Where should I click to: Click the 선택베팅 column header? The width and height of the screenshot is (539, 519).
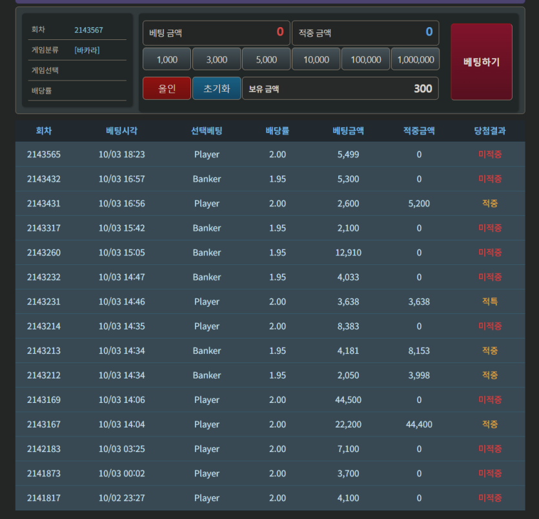[207, 131]
